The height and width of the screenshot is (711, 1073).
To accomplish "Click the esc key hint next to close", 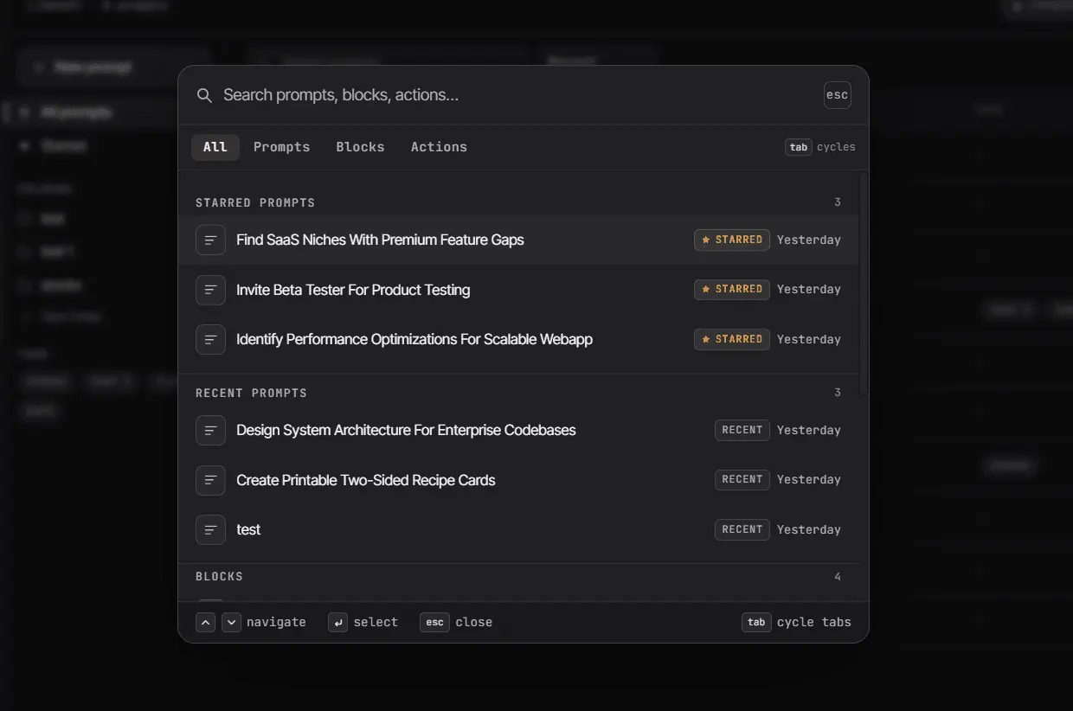I will click(434, 622).
